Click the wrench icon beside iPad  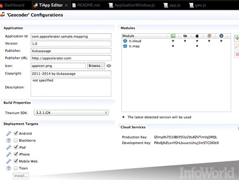9,147
